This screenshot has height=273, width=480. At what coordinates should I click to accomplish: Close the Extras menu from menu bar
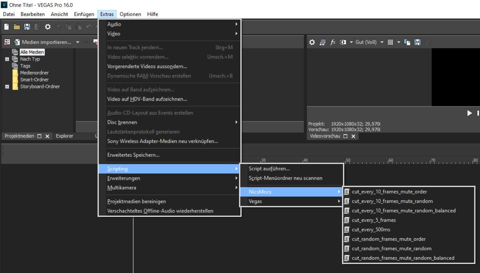(107, 14)
